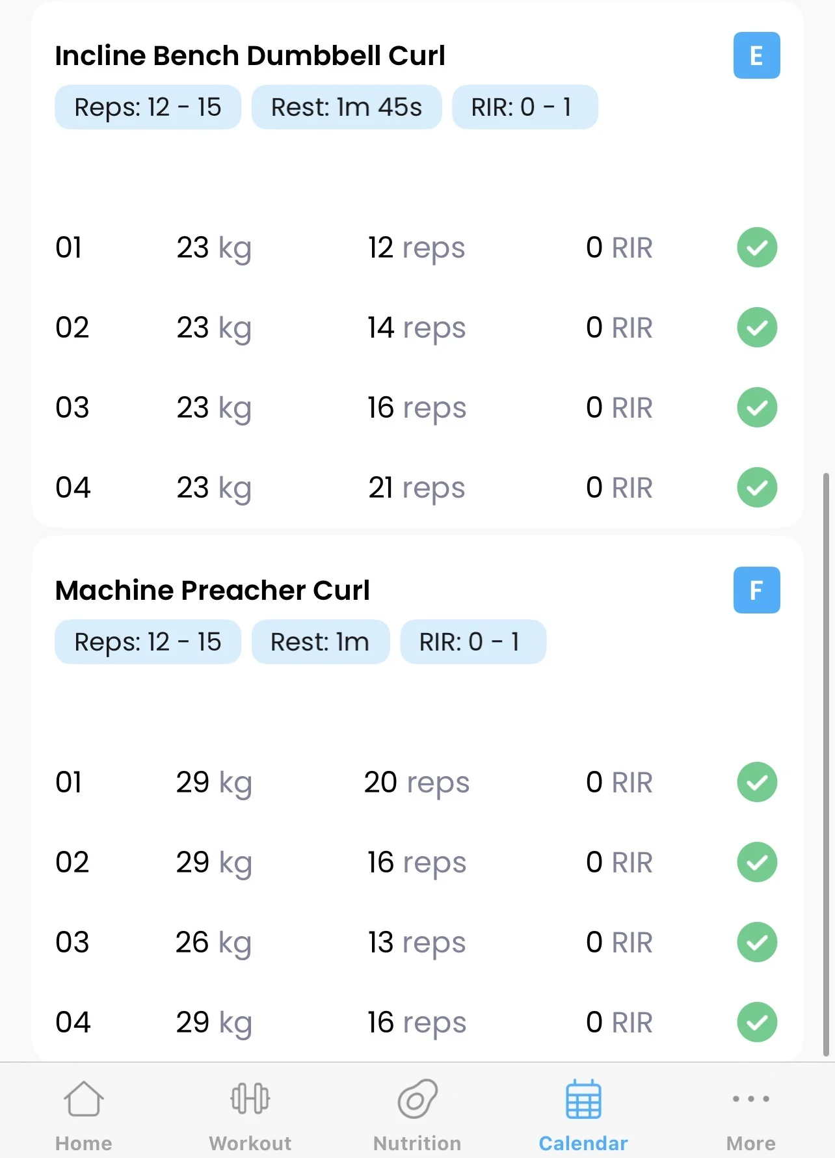Image resolution: width=835 pixels, height=1158 pixels.
Task: Toggle Incline Curl 14 reps set checkmark
Action: [x=756, y=327]
